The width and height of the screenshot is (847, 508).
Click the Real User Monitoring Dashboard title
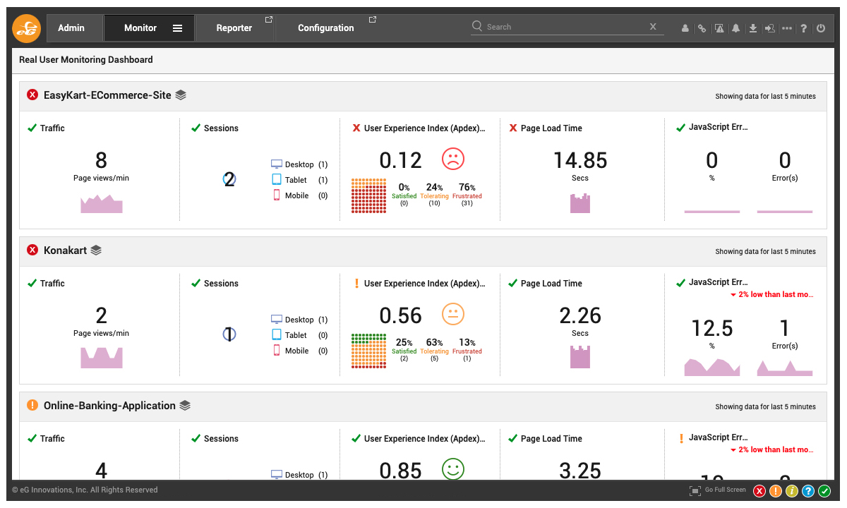click(86, 60)
